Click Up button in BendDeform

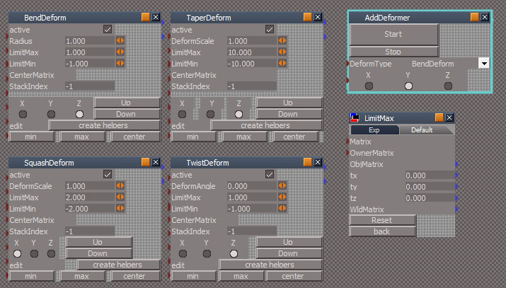[x=127, y=103]
